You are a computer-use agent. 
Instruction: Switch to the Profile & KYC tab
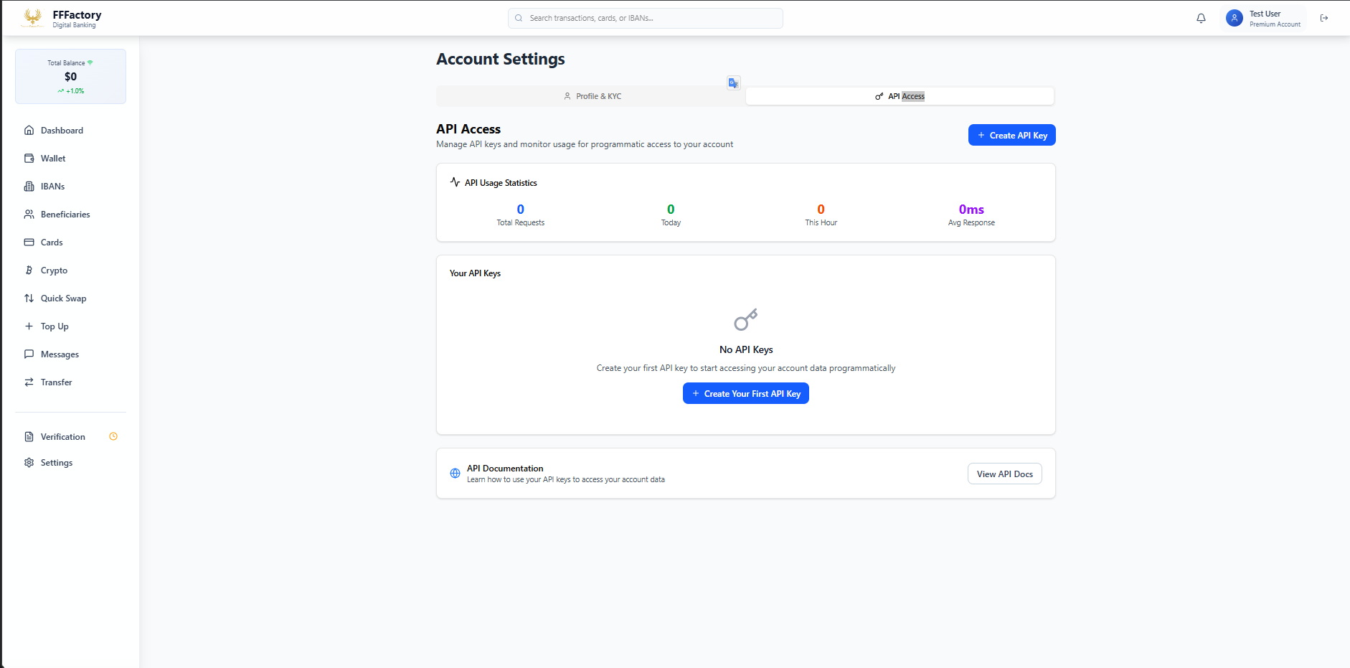coord(592,96)
